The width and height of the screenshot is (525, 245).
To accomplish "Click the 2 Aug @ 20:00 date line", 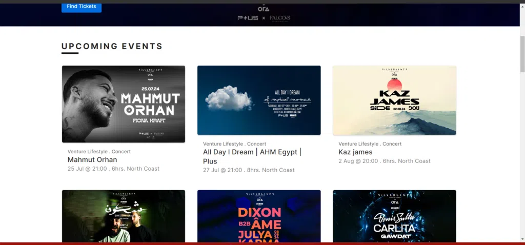I will click(384, 161).
